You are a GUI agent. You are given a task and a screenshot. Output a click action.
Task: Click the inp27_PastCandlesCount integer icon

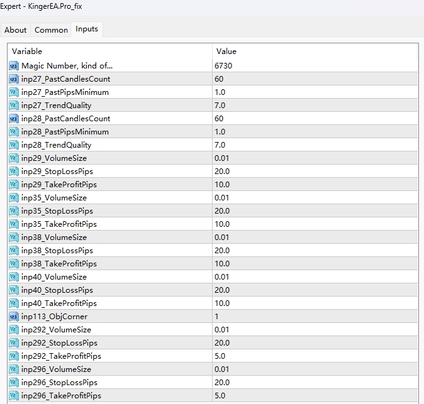(14, 79)
